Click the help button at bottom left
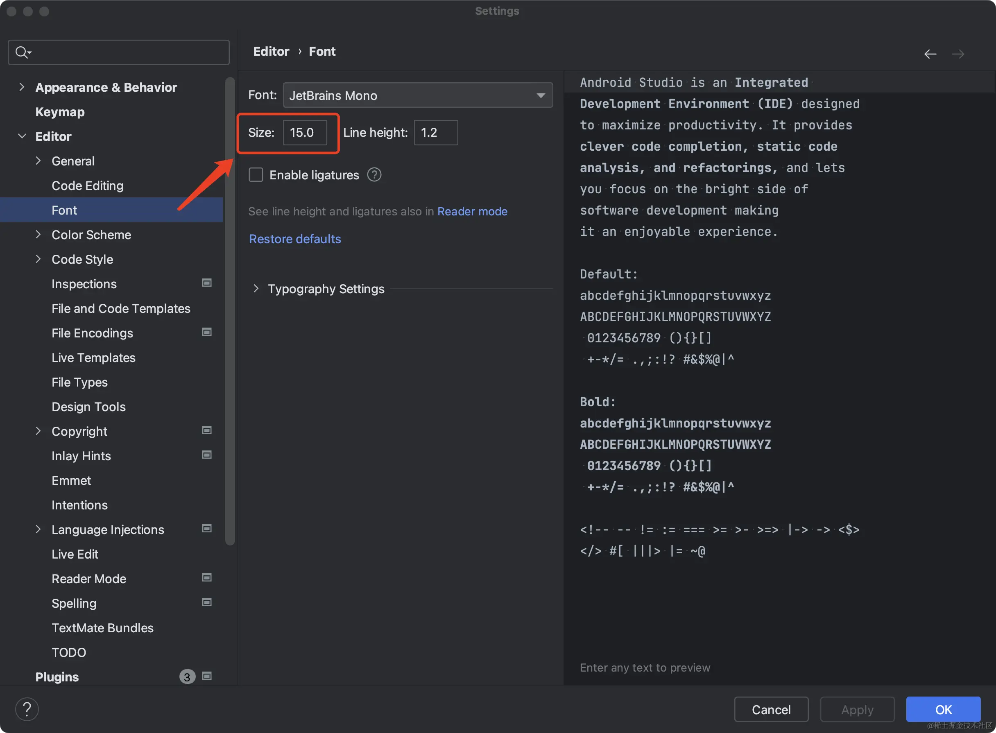This screenshot has width=996, height=733. 27,709
